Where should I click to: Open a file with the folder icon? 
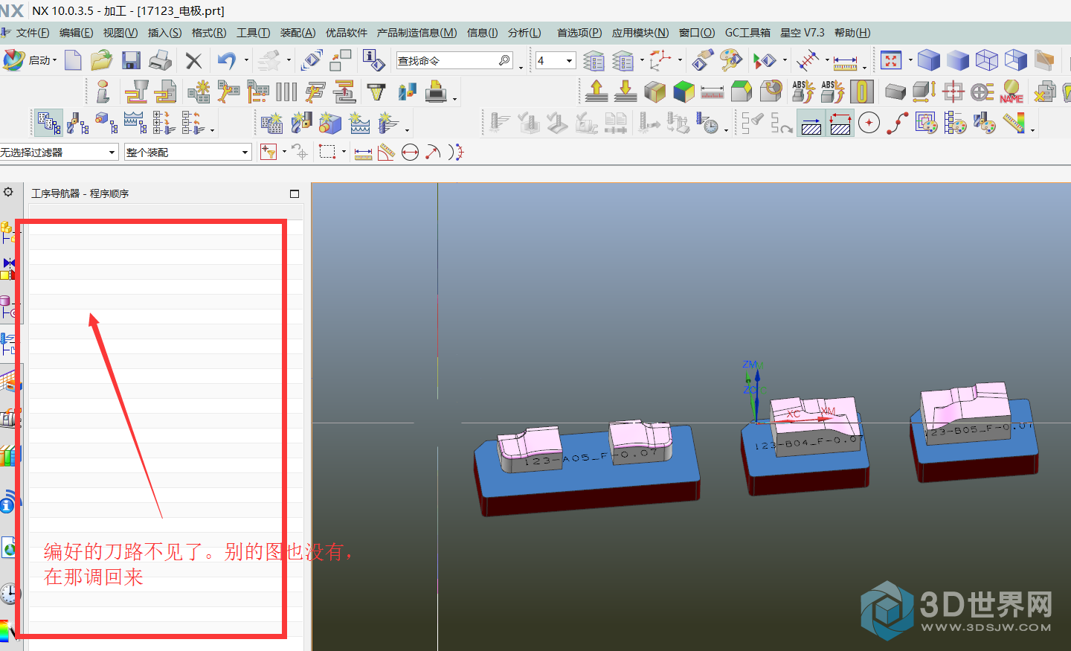coord(101,60)
